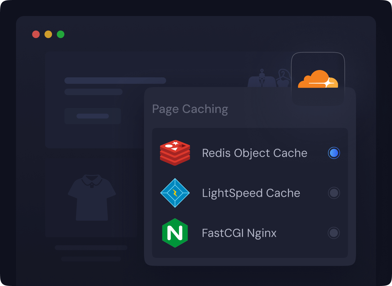This screenshot has width=392, height=286.
Task: Click the Page Caching panel heading
Action: [190, 109]
